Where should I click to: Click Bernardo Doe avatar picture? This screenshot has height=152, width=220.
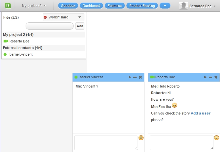pos(183,6)
